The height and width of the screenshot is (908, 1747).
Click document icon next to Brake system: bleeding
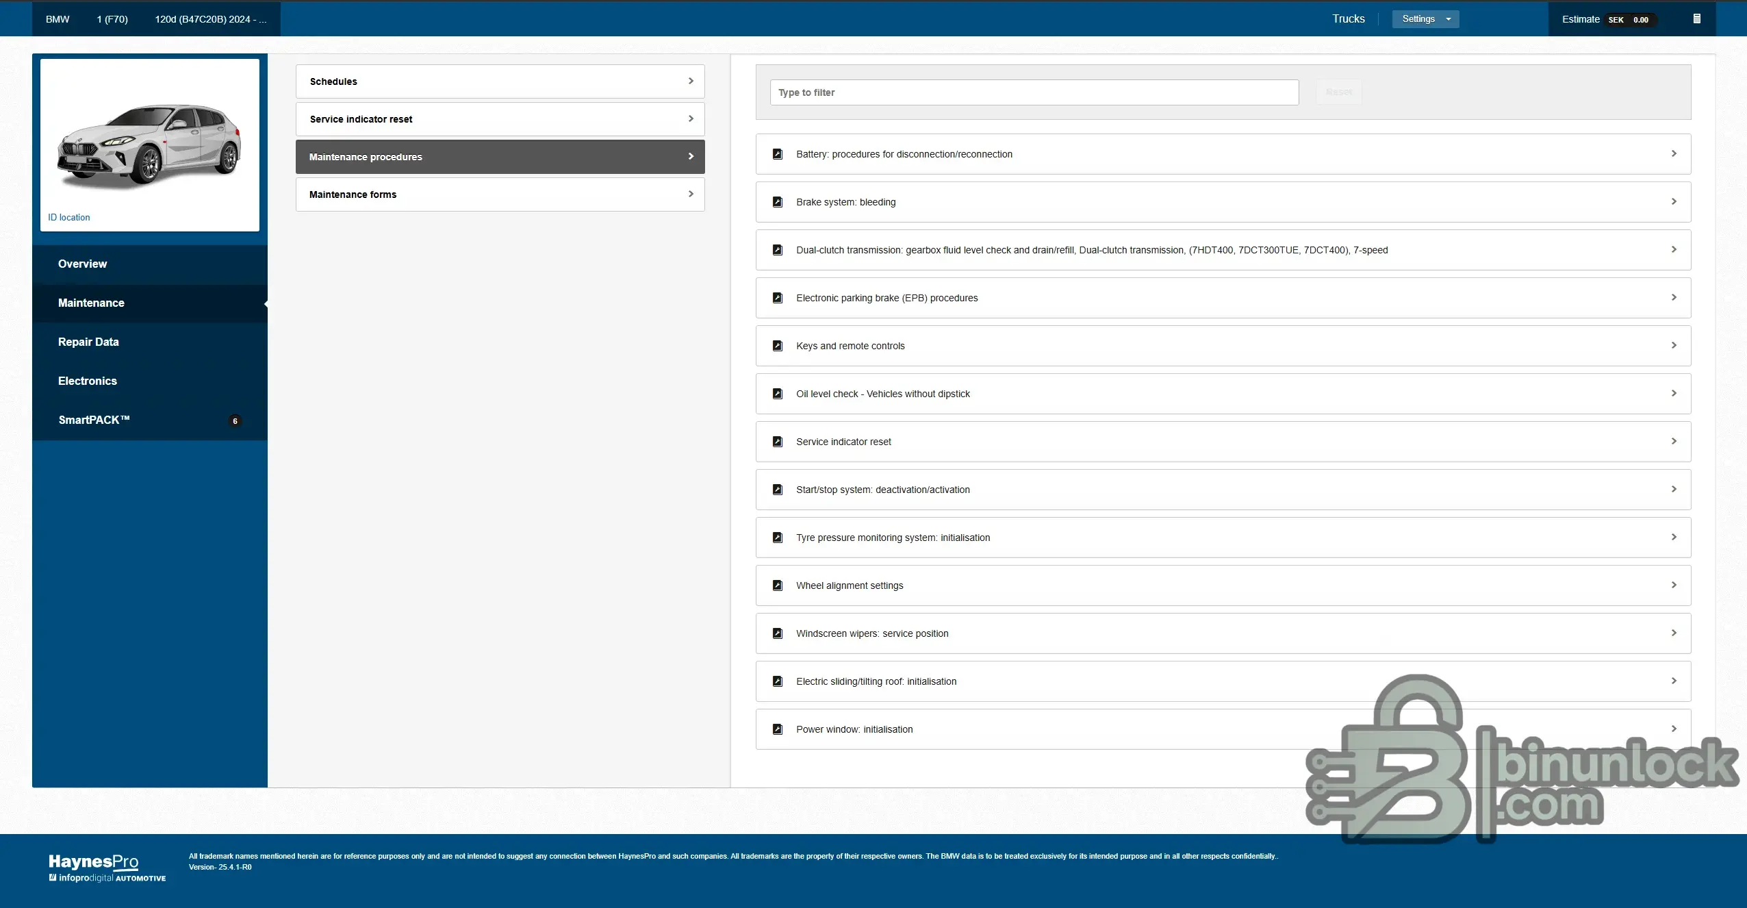777,202
